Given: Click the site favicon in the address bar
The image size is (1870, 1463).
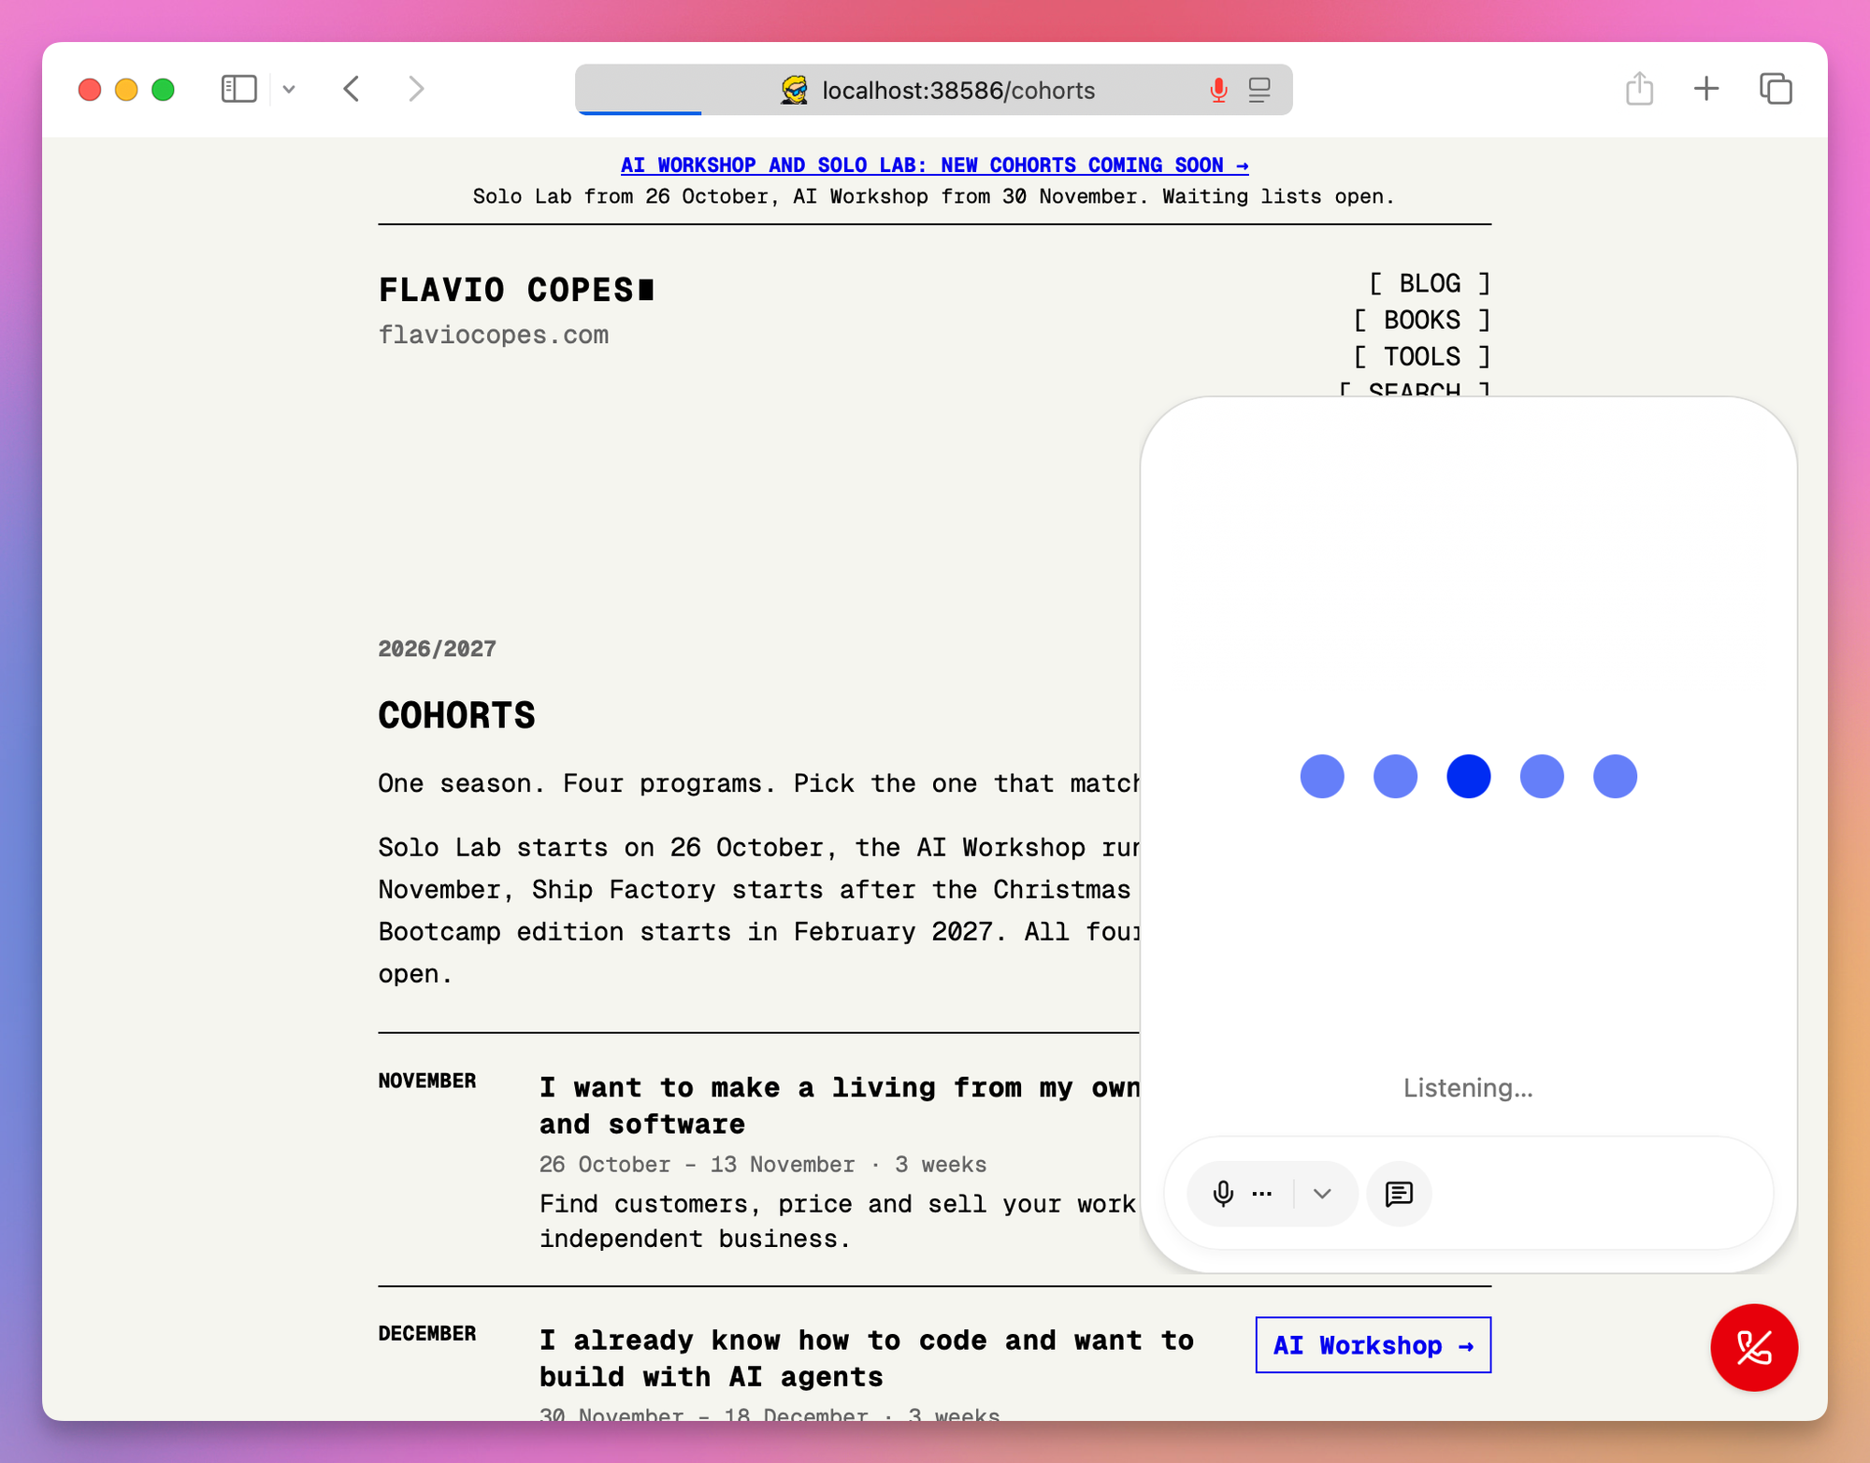Looking at the screenshot, I should pyautogui.click(x=794, y=90).
